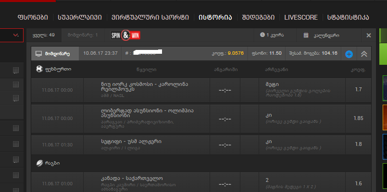Open LIVESCORE in top navigation
387x192 pixels.
tap(301, 17)
